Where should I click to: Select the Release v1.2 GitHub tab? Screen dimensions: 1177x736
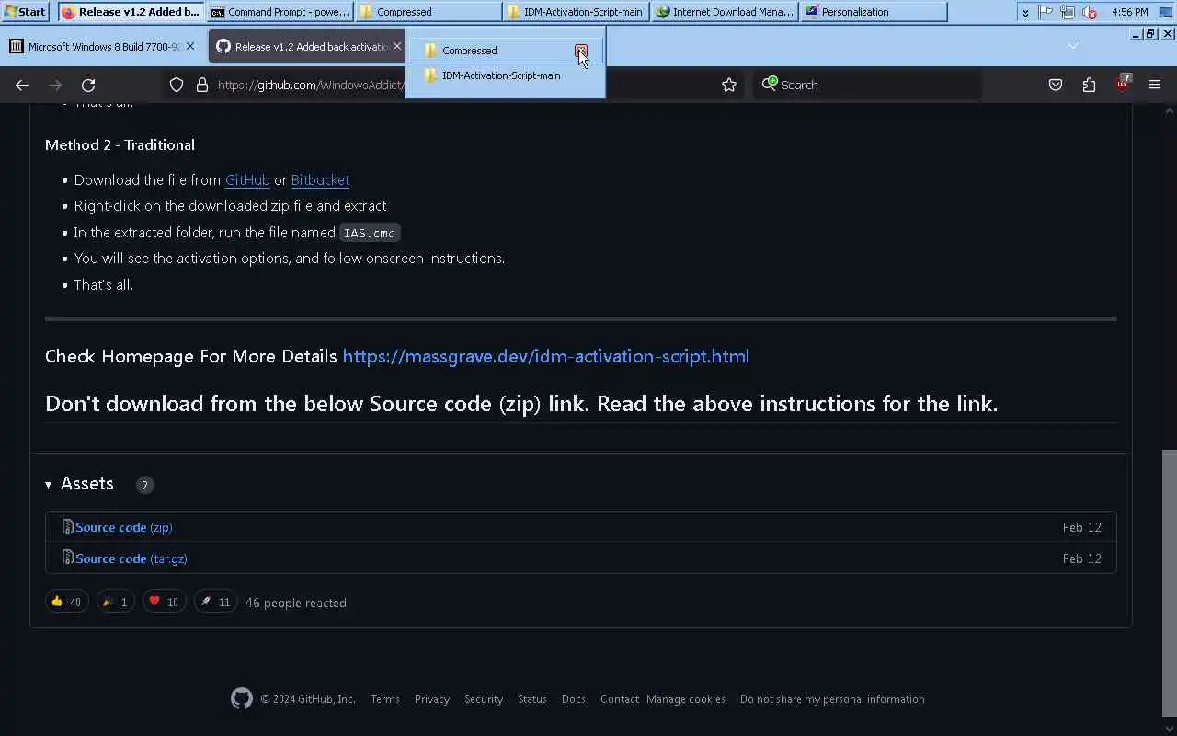pyautogui.click(x=306, y=46)
